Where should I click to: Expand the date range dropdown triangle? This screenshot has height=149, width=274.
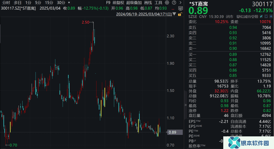(174, 14)
